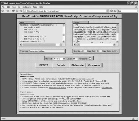Click the Forward navigation arrow
This screenshot has width=139, height=121.
tap(8, 11)
